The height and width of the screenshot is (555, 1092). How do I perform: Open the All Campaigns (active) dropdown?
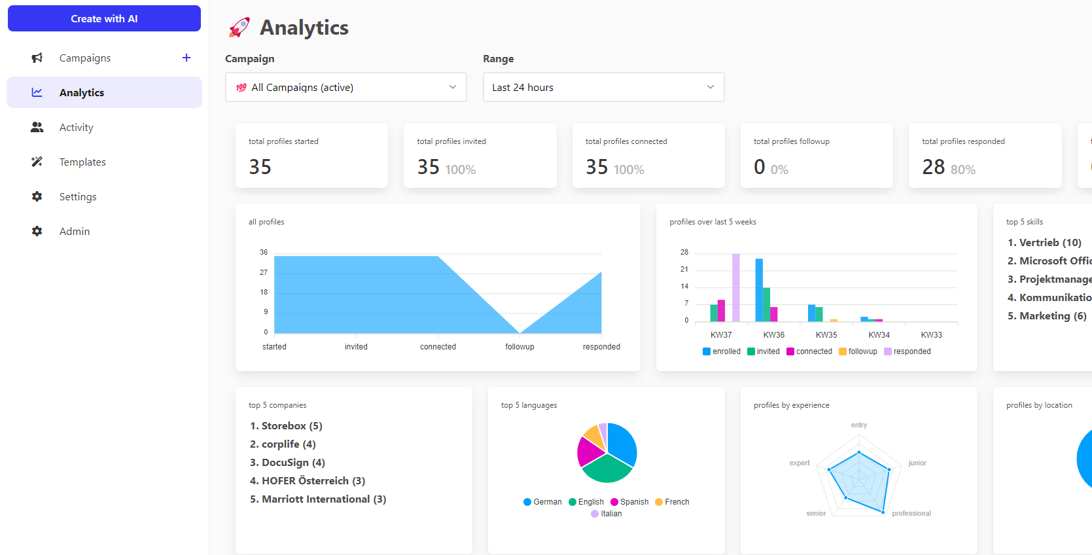tap(346, 87)
